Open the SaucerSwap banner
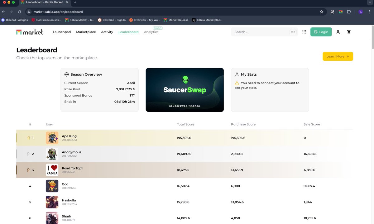 pos(185,89)
